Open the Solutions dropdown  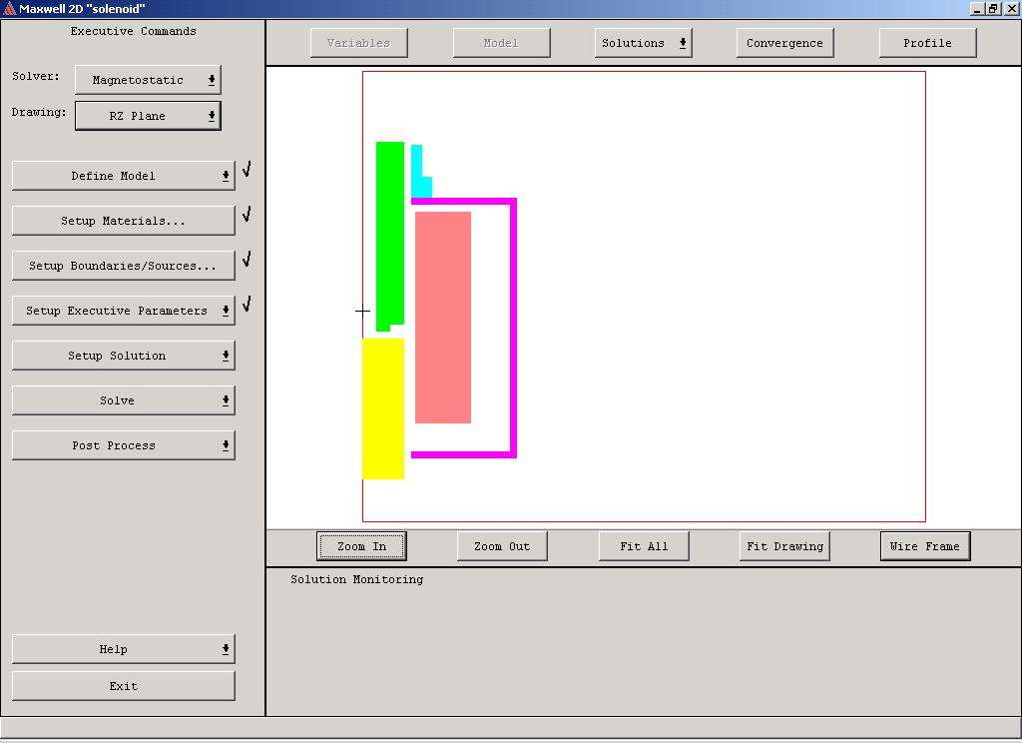pyautogui.click(x=644, y=43)
